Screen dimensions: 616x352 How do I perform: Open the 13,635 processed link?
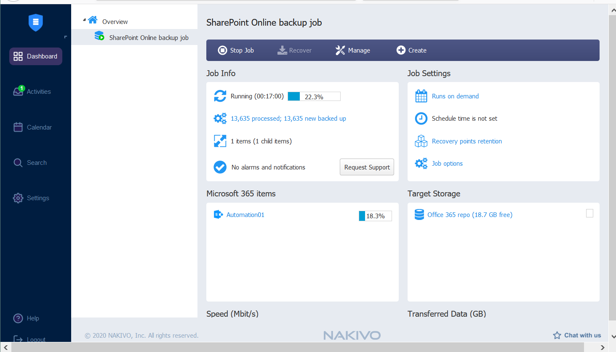coord(288,119)
